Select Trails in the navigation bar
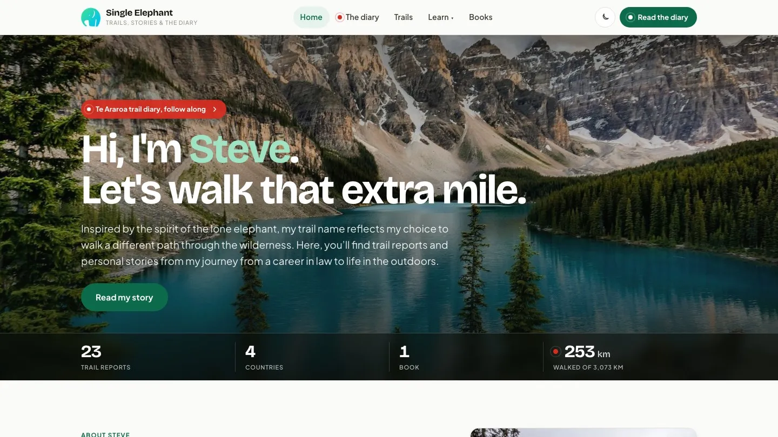 [x=404, y=17]
